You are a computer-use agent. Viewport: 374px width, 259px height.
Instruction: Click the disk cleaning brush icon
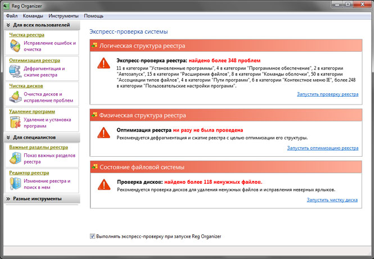point(15,97)
